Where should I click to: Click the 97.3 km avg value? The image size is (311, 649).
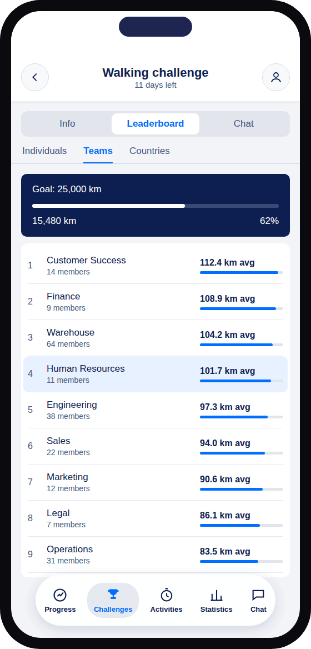coord(225,407)
